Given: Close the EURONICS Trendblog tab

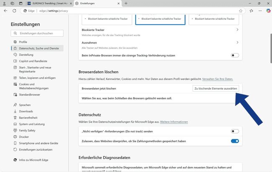Looking at the screenshot, I should 71,3.
